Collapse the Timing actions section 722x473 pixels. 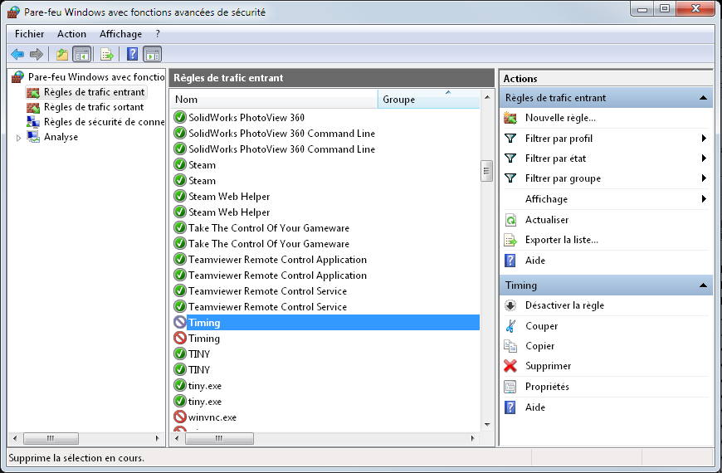703,285
